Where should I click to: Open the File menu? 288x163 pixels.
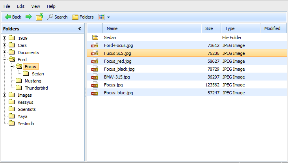click(7, 6)
